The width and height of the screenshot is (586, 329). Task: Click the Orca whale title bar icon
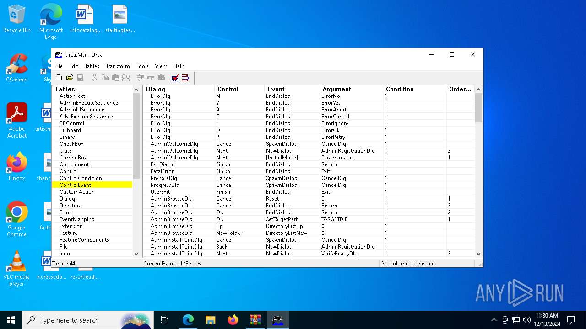(59, 55)
